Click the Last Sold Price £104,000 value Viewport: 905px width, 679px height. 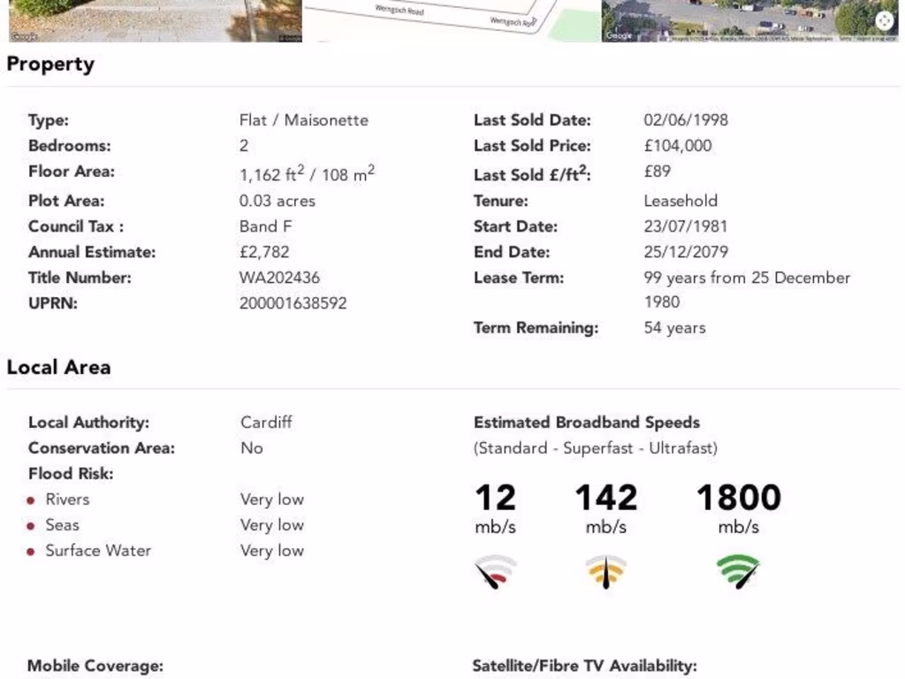tap(678, 146)
